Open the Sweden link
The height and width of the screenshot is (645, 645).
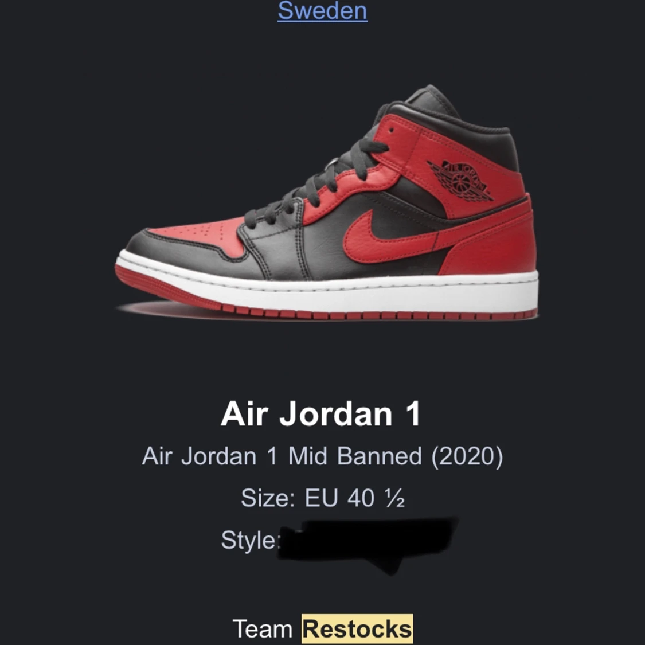point(322,11)
